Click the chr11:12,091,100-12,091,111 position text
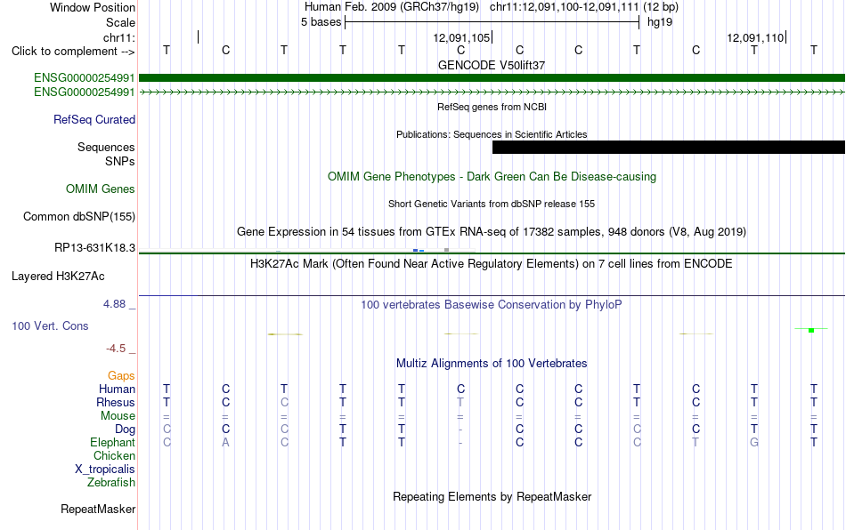 pos(565,7)
